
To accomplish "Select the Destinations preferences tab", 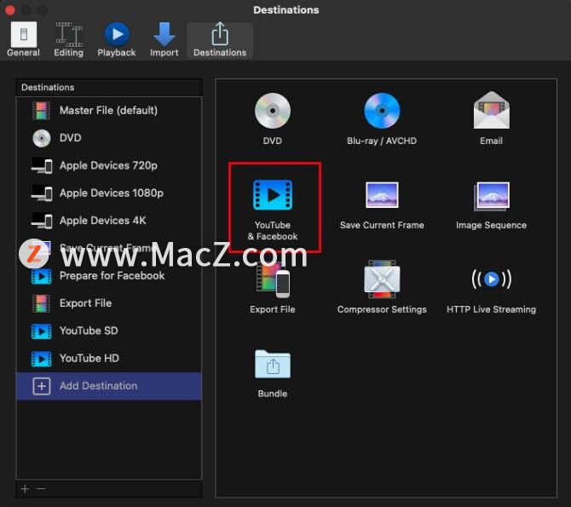I will click(x=220, y=40).
